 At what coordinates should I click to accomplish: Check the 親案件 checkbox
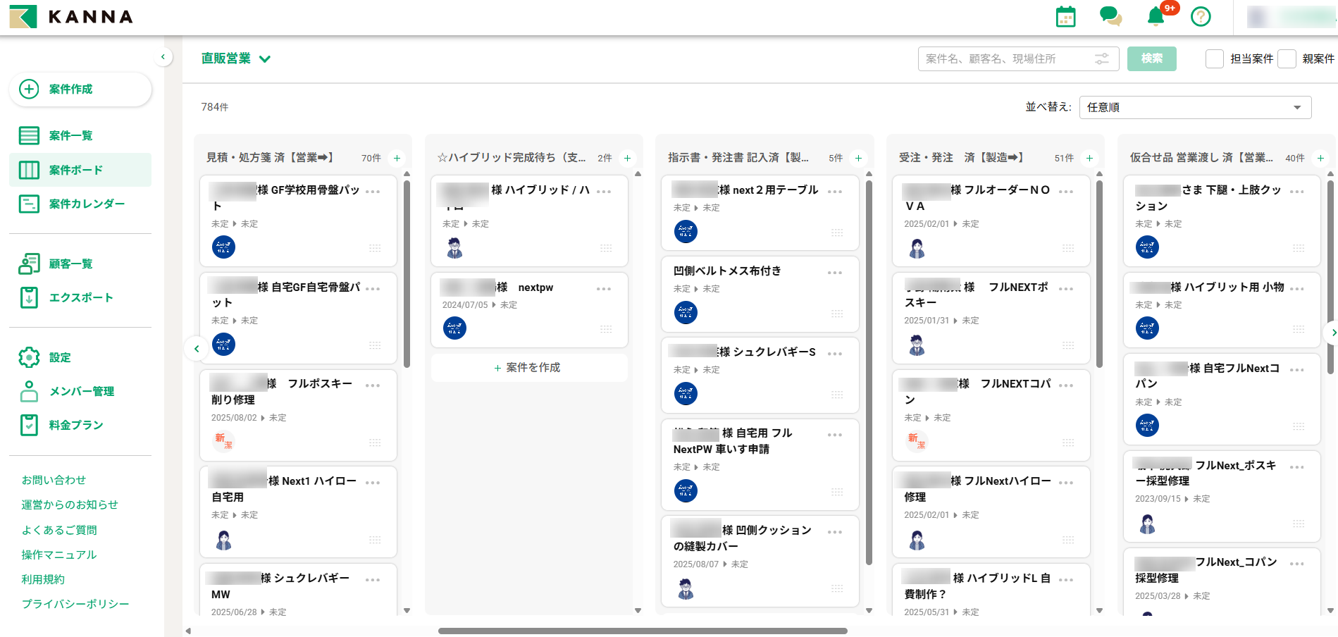[x=1287, y=59]
